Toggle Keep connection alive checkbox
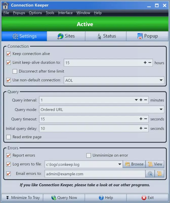This screenshot has width=170, height=203. pos(9,54)
